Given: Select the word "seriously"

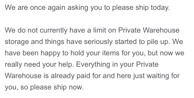Looking at the screenshot, I should [x=98, y=42].
